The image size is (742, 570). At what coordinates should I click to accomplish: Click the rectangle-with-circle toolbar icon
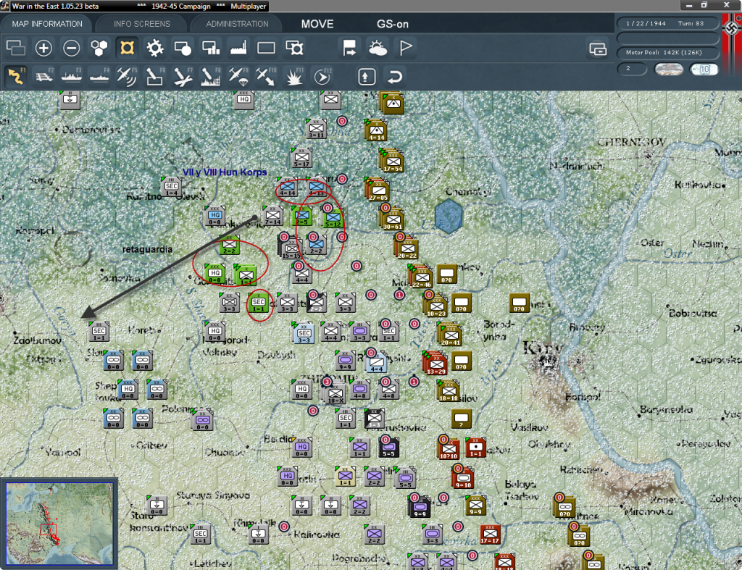(183, 48)
